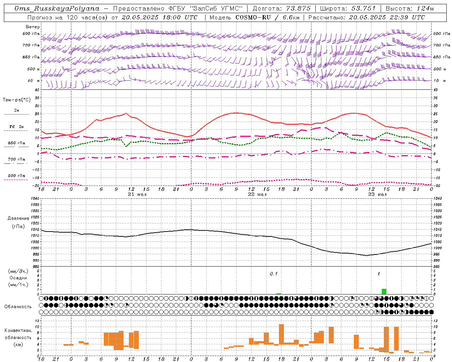
Task: Click the date label 23 мая
Action: pyautogui.click(x=377, y=194)
